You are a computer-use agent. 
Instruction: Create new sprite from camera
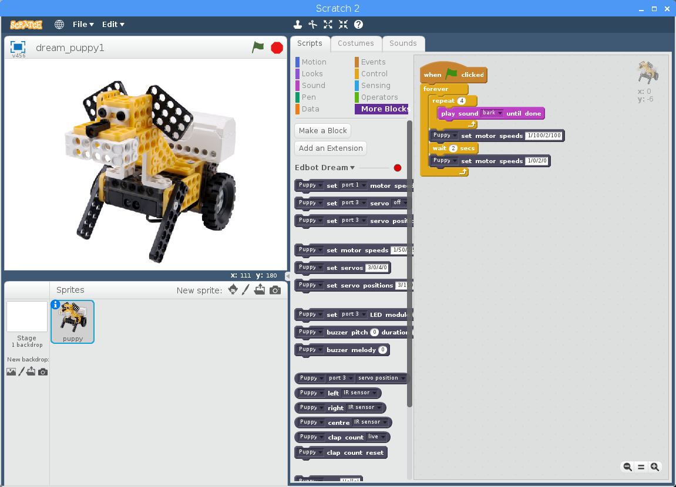(x=275, y=290)
